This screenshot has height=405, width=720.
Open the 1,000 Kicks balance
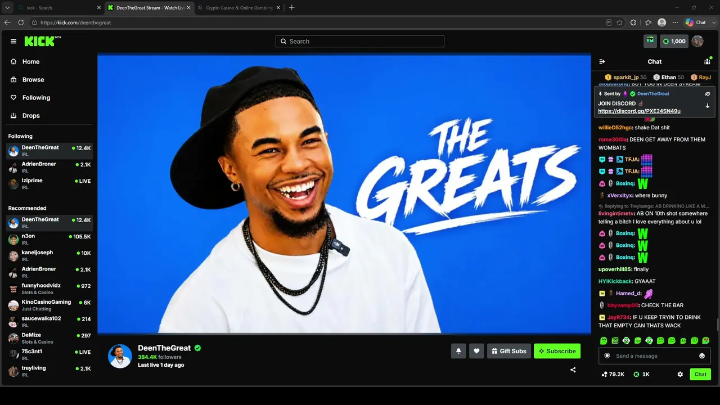click(674, 41)
